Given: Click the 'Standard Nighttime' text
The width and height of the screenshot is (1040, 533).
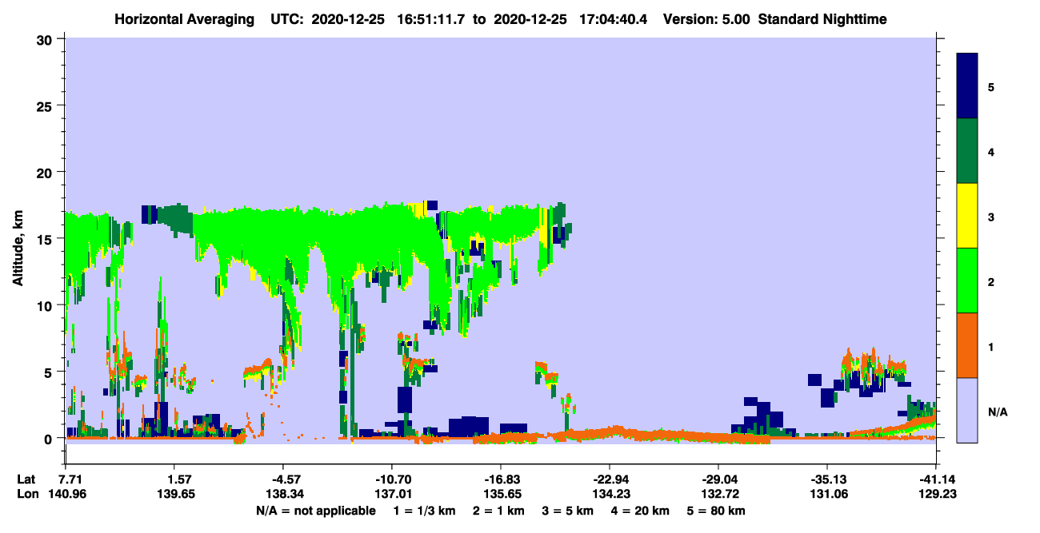Looking at the screenshot, I should 822,19.
